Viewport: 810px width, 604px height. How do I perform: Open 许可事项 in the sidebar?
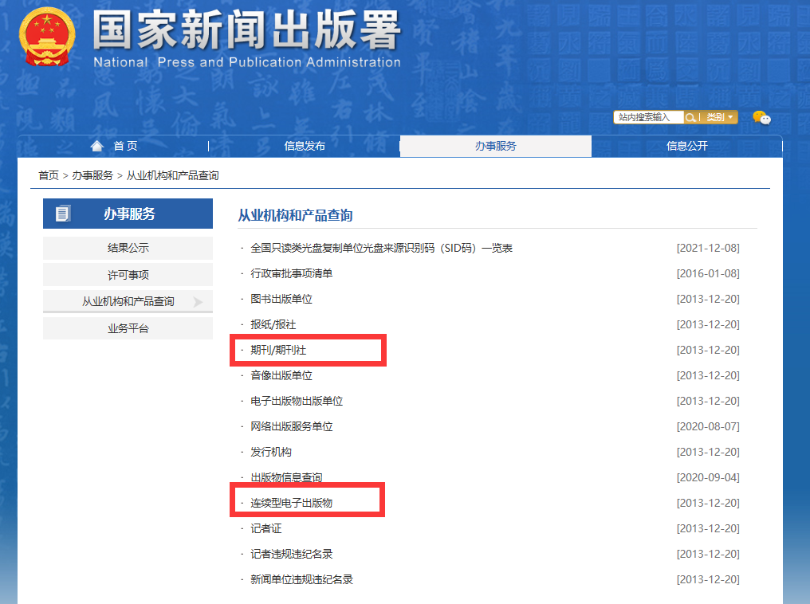click(128, 275)
